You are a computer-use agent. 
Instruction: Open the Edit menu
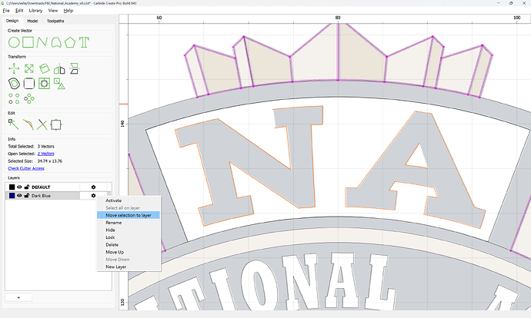pyautogui.click(x=19, y=11)
